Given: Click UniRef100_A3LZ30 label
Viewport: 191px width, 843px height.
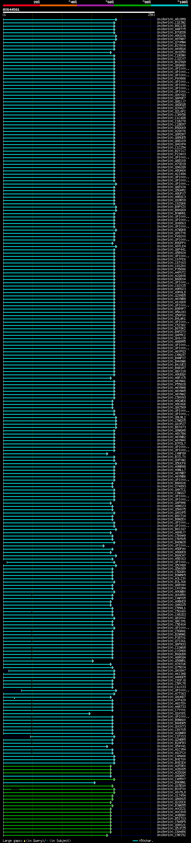Looking at the screenshot, I should point(171,579).
